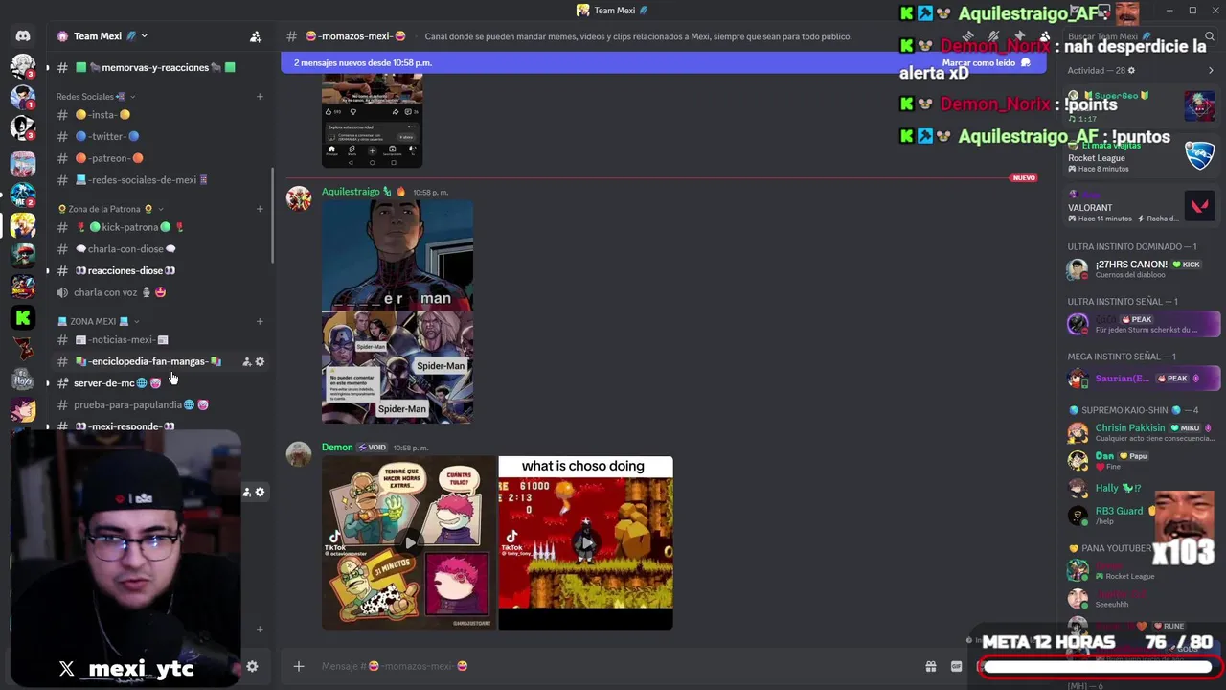Viewport: 1226px width, 690px height.
Task: Click Marcar como leído button
Action: 986,62
